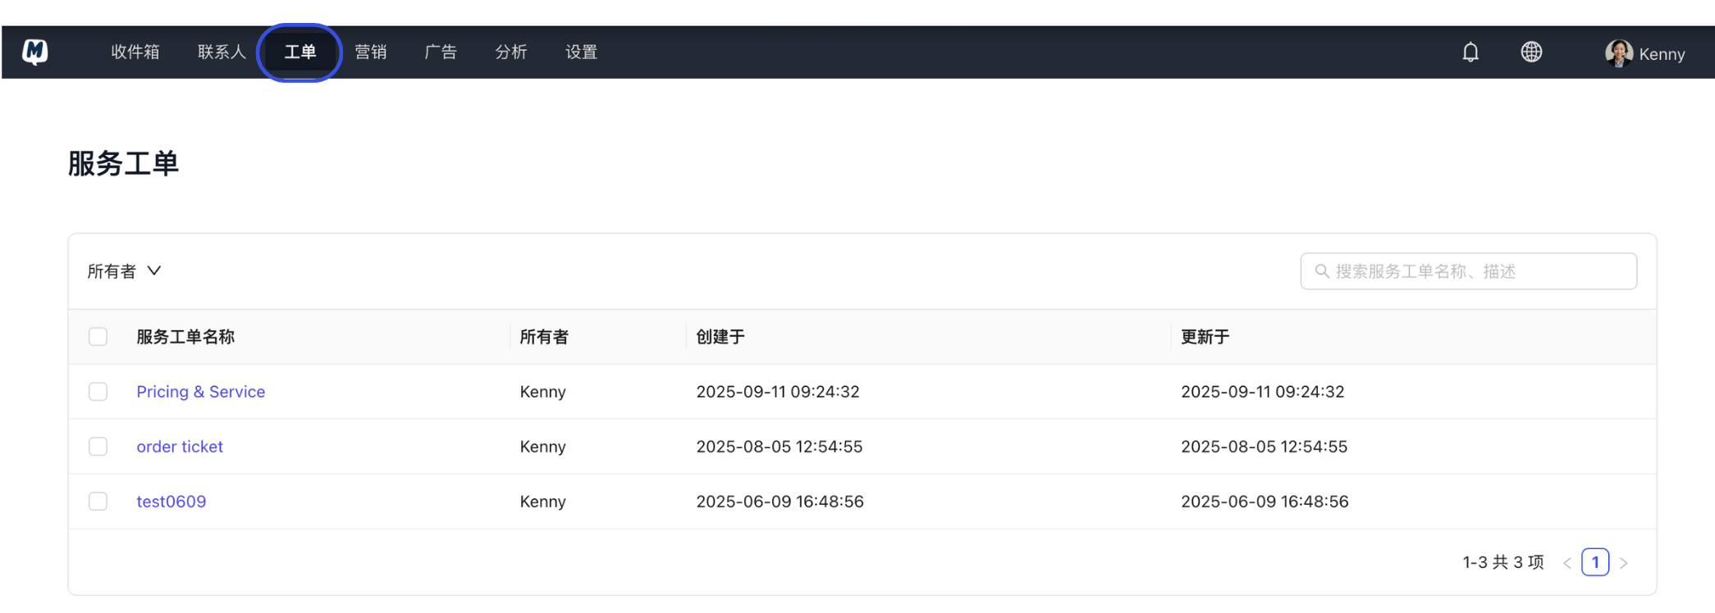This screenshot has width=1715, height=613.
Task: Go to previous page arrow
Action: [x=1566, y=563]
